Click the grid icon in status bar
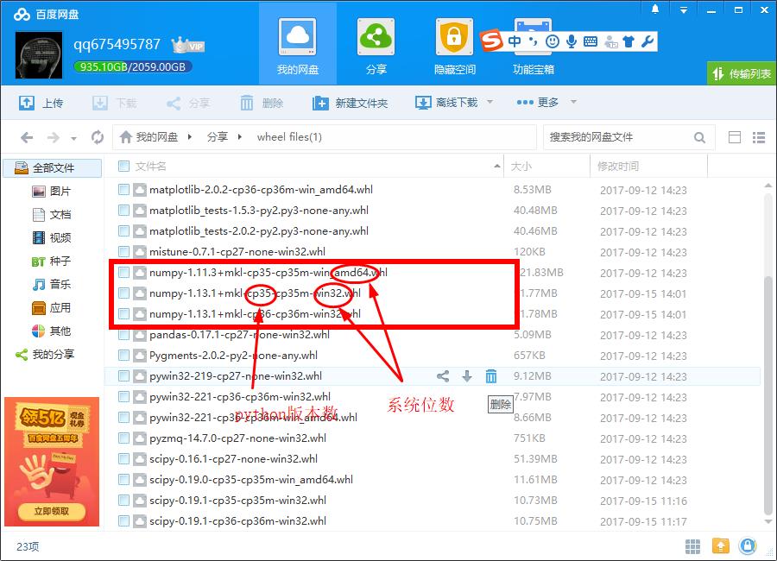Screen dimensions: 777x561 tap(692, 546)
